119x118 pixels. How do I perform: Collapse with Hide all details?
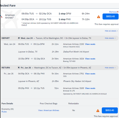[111, 31]
